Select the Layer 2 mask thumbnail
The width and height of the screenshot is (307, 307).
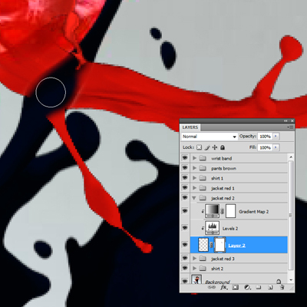[x=220, y=245]
